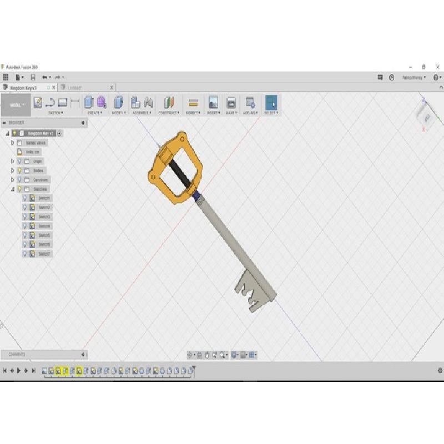
Task: Open the Create Form purple icon
Action: (102, 102)
